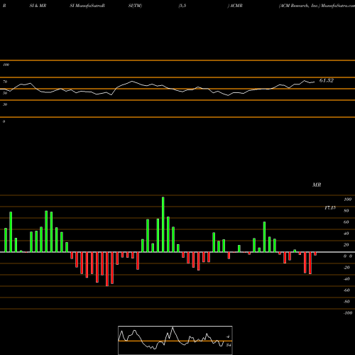Click the value 34 in mini chart
The image size is (355, 355).
click(229, 345)
